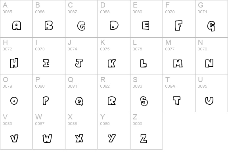Select the gray F label heading
This screenshot has height=167, width=228.
(167, 5)
